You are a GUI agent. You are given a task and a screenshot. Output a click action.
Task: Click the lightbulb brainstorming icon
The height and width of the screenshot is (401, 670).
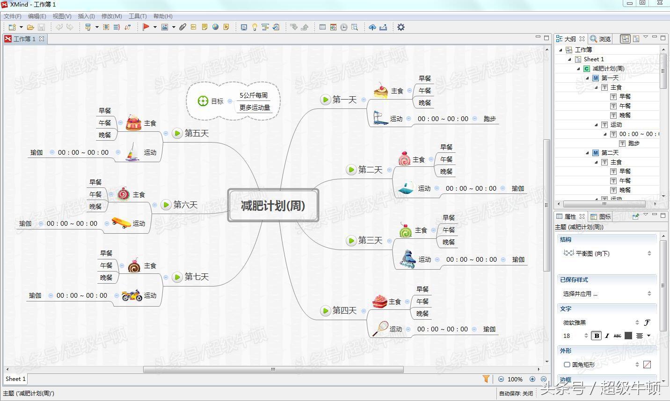click(x=255, y=27)
